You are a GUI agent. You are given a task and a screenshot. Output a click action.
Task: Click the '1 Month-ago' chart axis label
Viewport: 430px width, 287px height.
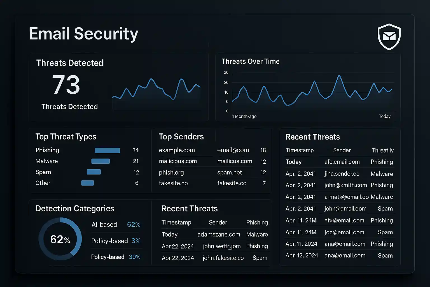click(x=244, y=116)
